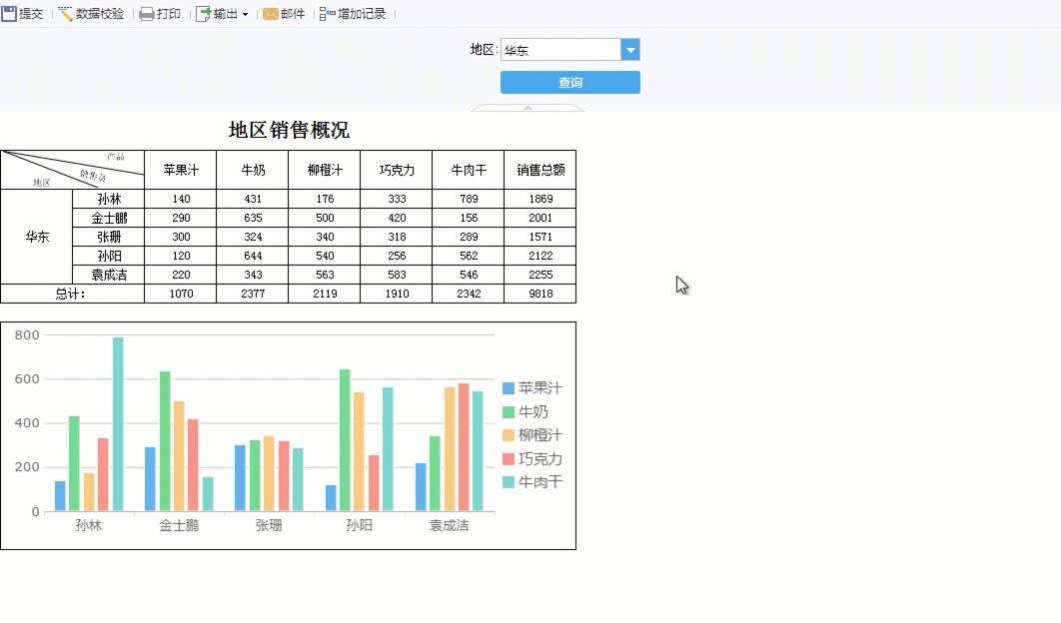Viewport: 1061px width, 623px height.
Task: Click the total value 2001 for 金士鹏
Action: point(539,218)
